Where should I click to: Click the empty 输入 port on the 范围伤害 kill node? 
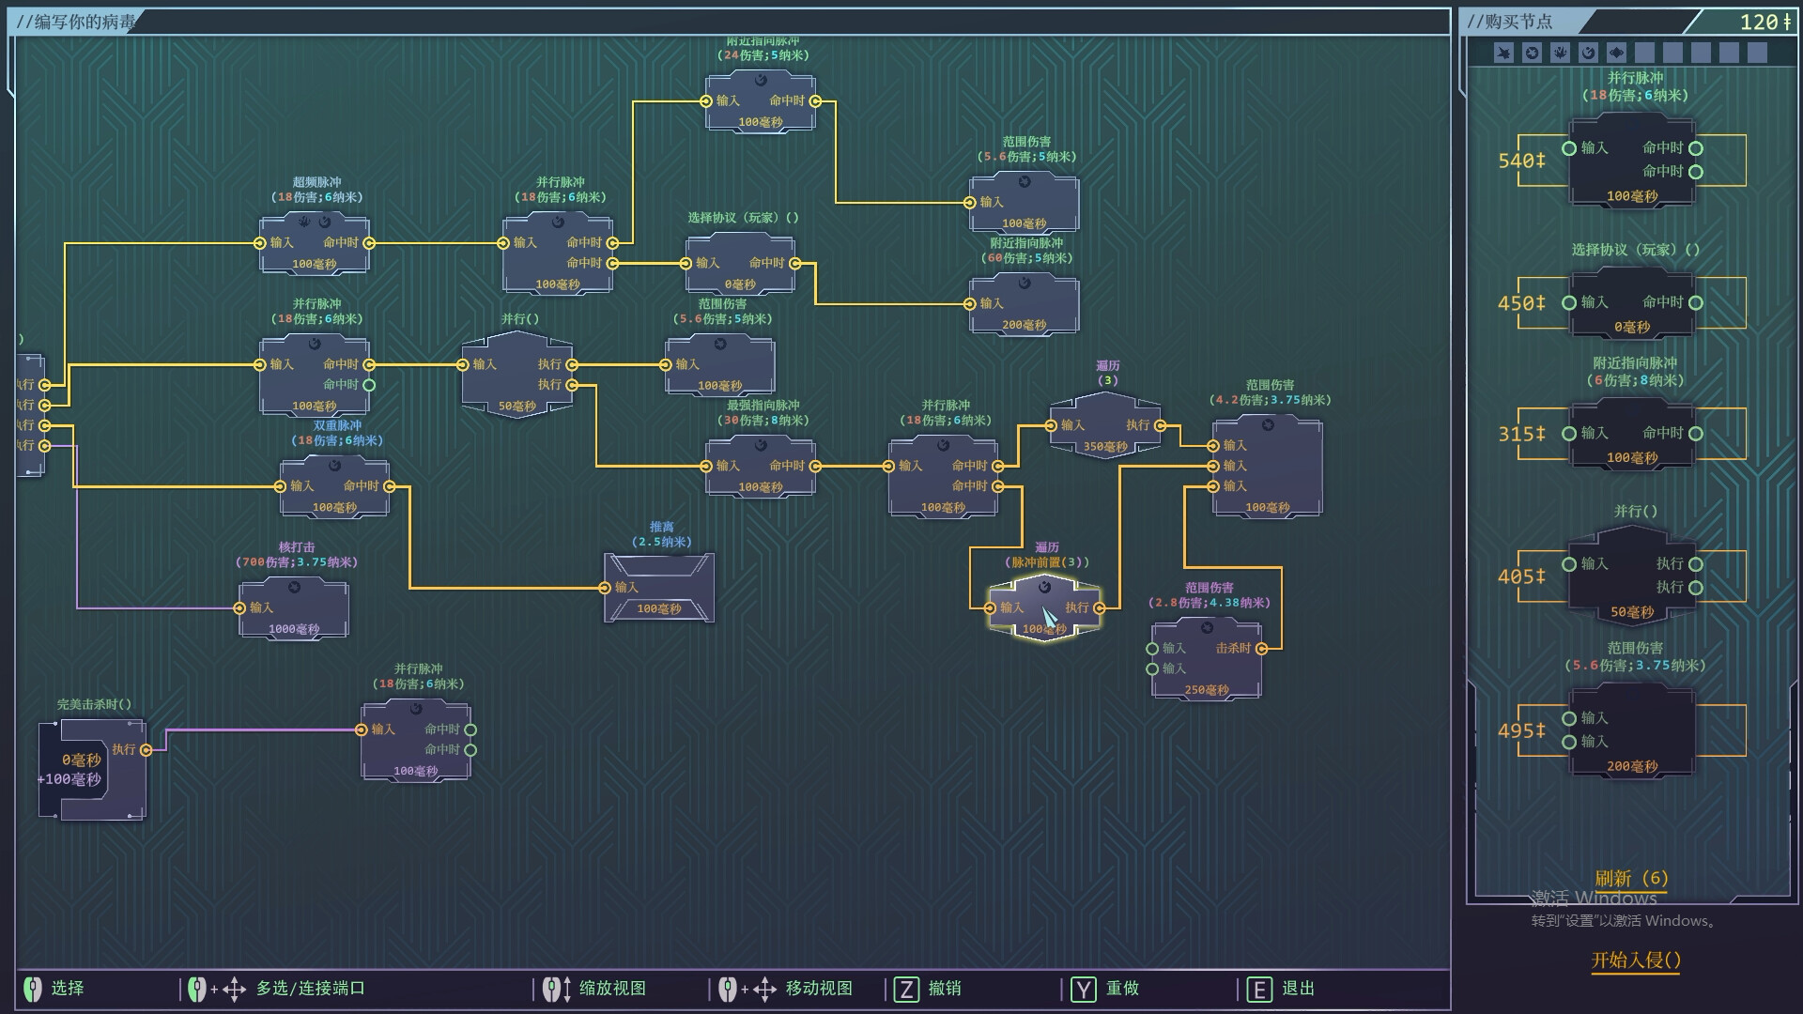(1154, 648)
